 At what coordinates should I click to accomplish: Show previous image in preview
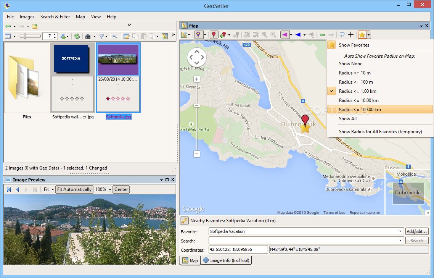[18, 189]
